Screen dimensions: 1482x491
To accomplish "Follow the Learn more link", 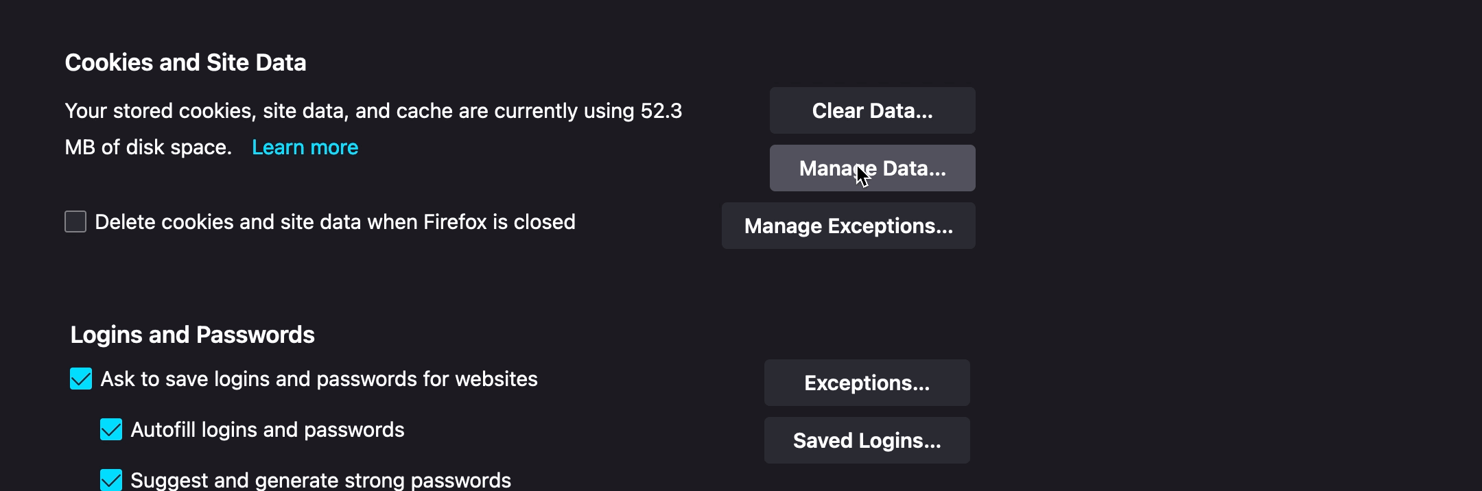I will coord(305,147).
